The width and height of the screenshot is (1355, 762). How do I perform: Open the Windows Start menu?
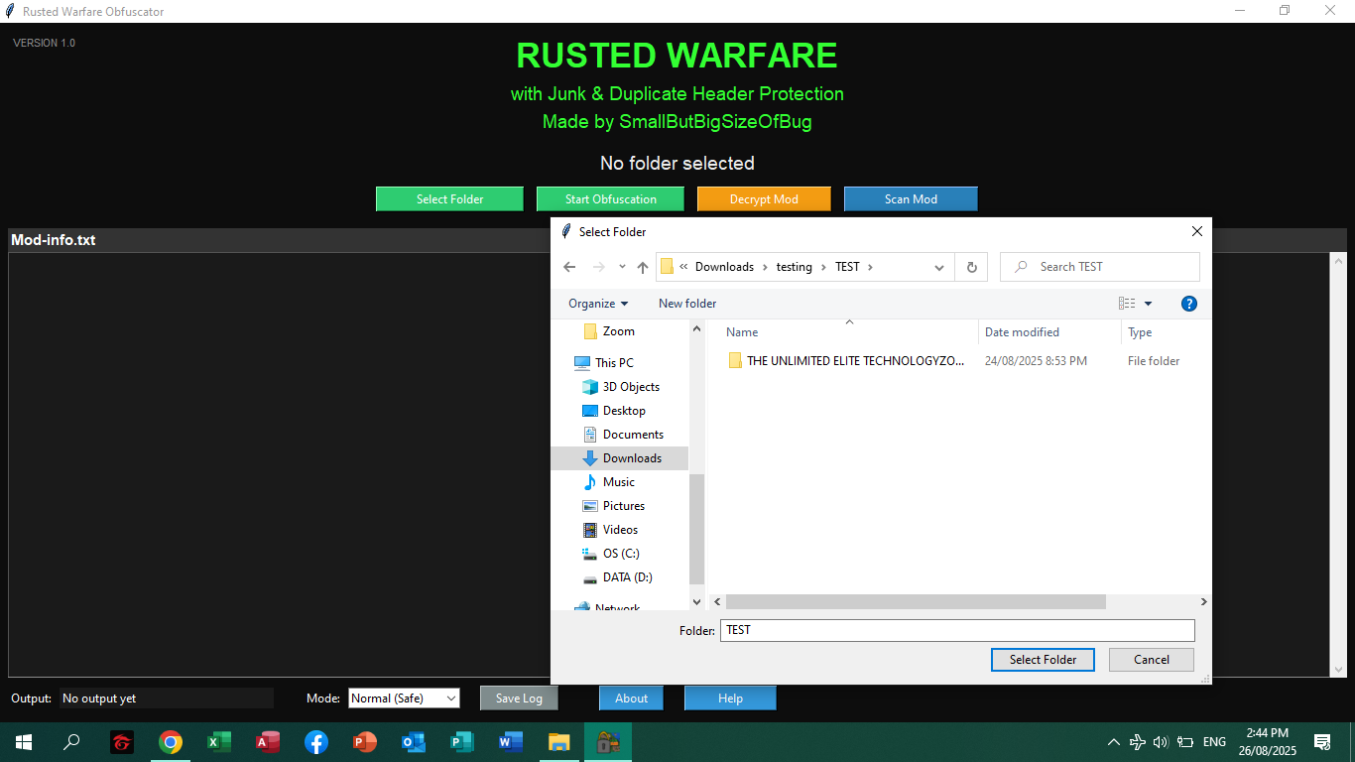24,742
